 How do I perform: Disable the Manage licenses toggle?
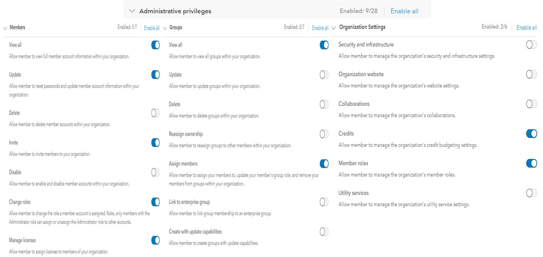pos(155,240)
